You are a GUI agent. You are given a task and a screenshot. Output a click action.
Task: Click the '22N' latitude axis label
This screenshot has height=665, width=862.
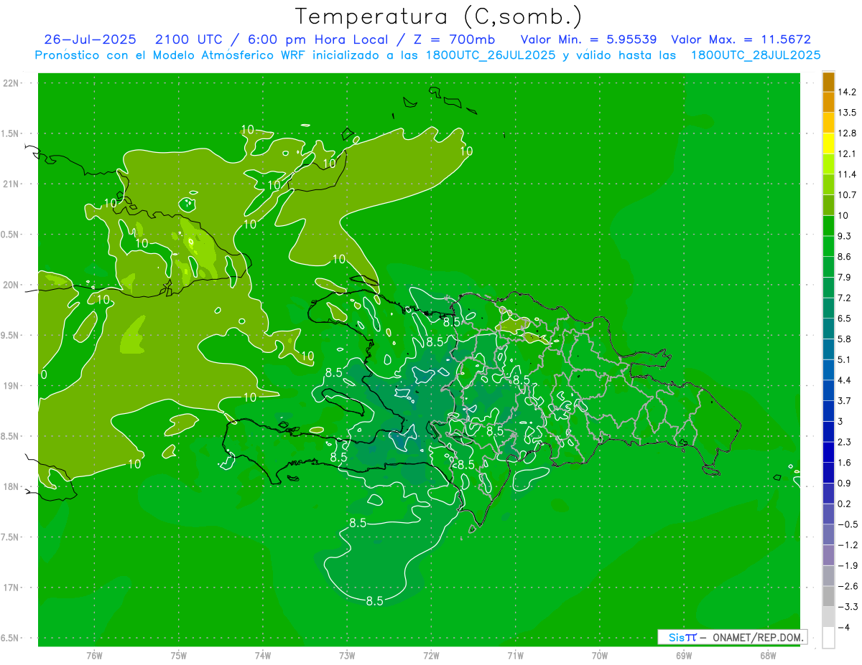coord(10,83)
